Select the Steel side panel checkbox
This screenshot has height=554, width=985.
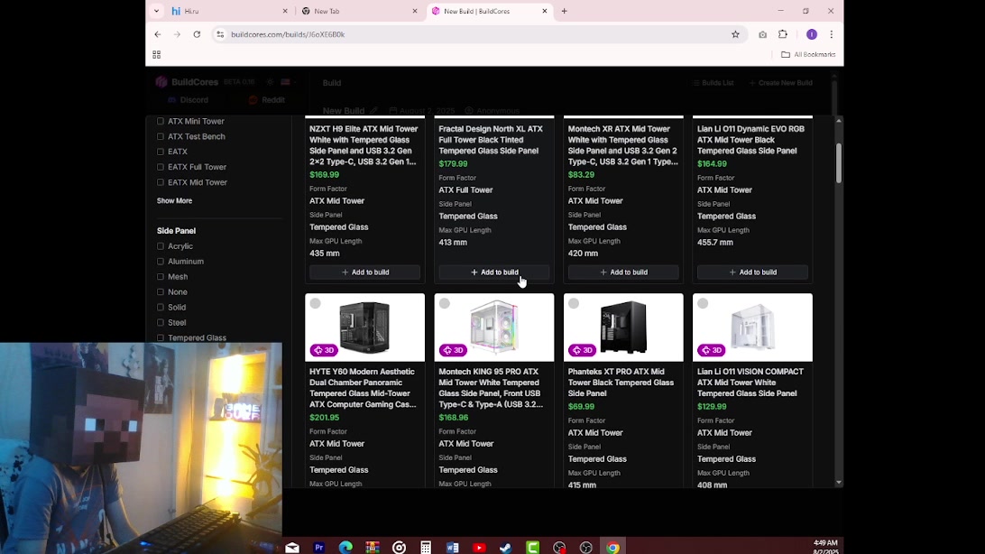point(161,322)
